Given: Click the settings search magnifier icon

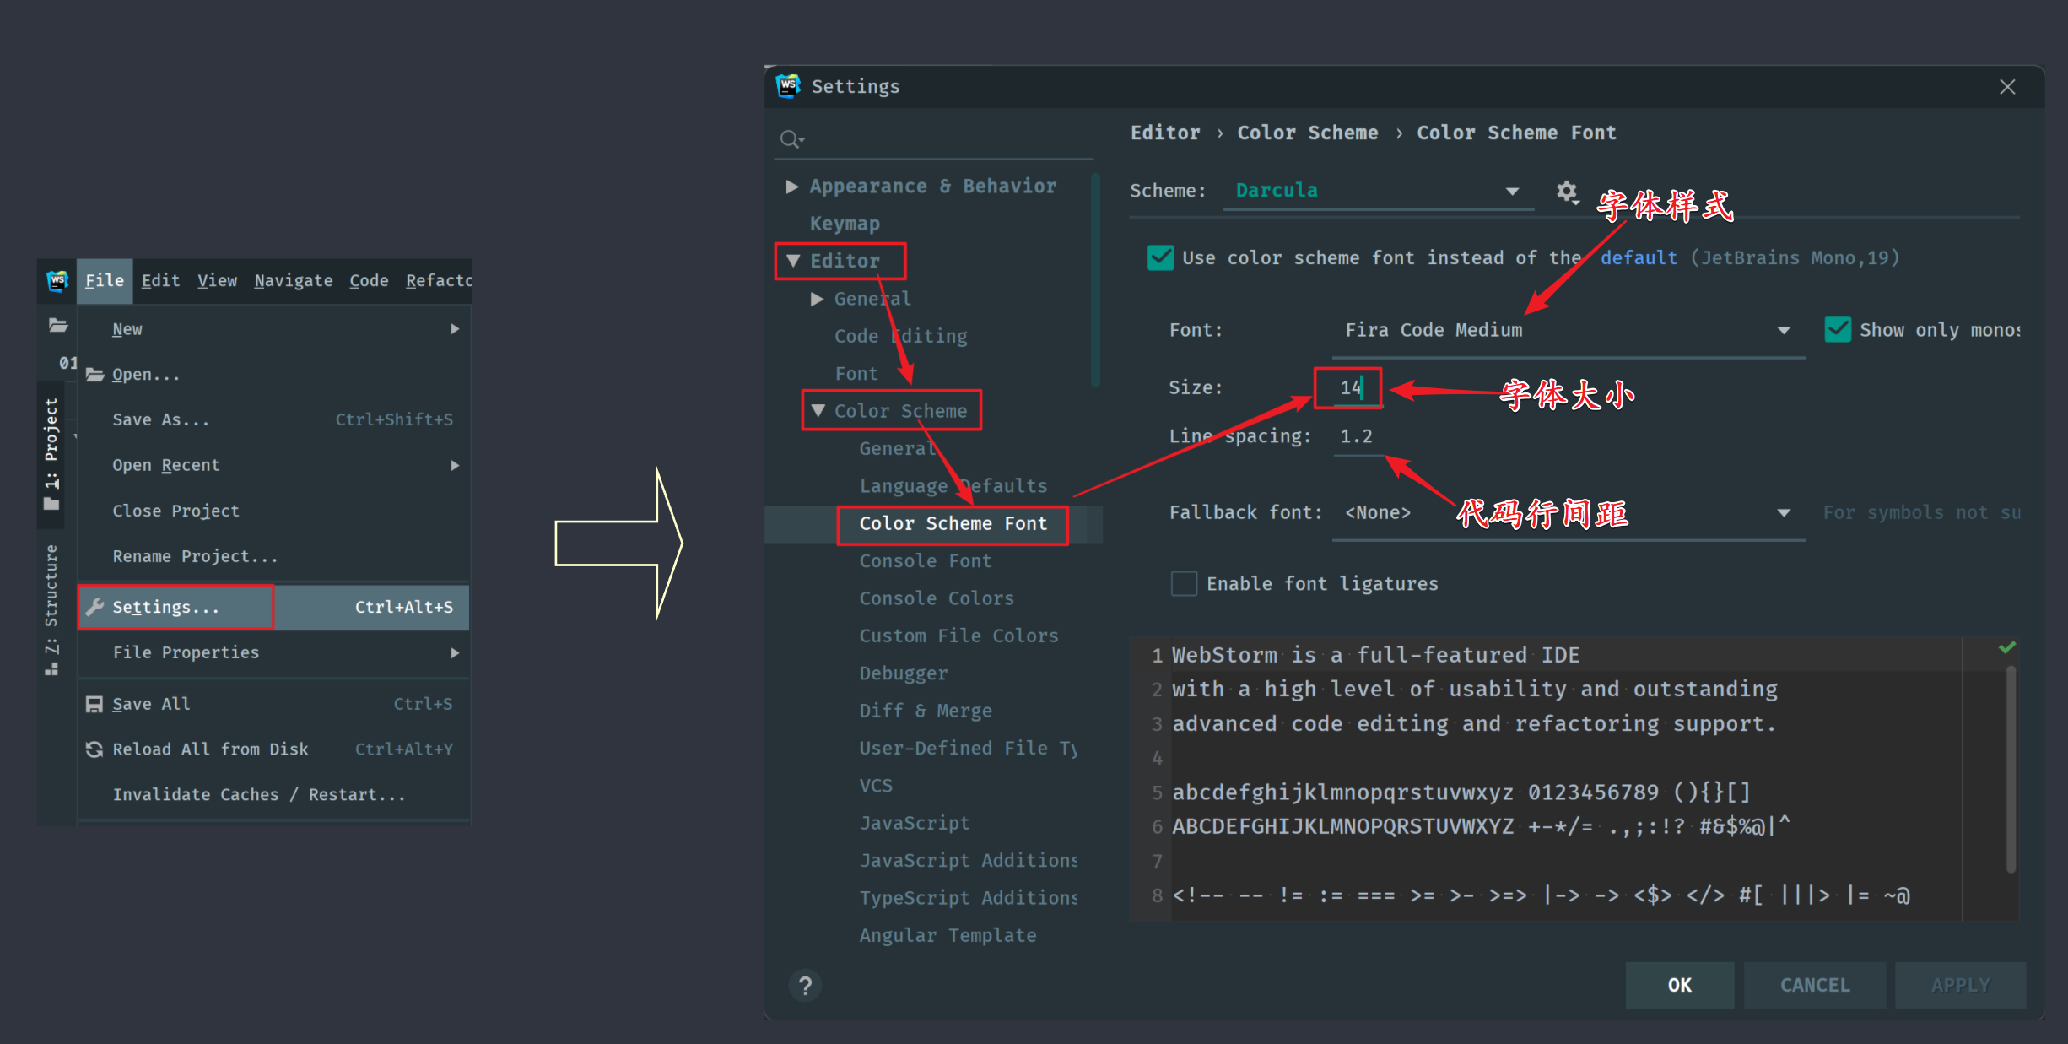Looking at the screenshot, I should (791, 138).
